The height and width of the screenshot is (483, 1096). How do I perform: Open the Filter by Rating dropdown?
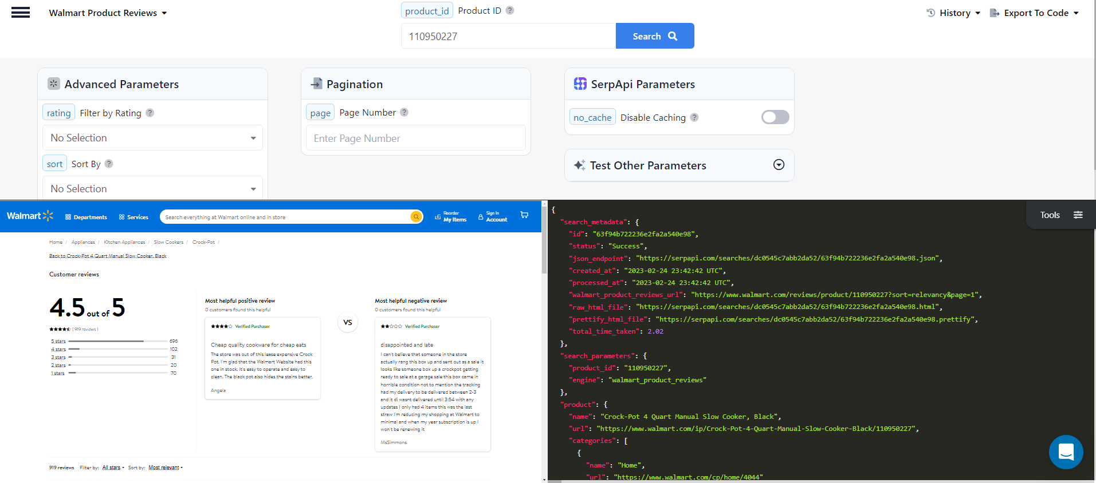(152, 138)
